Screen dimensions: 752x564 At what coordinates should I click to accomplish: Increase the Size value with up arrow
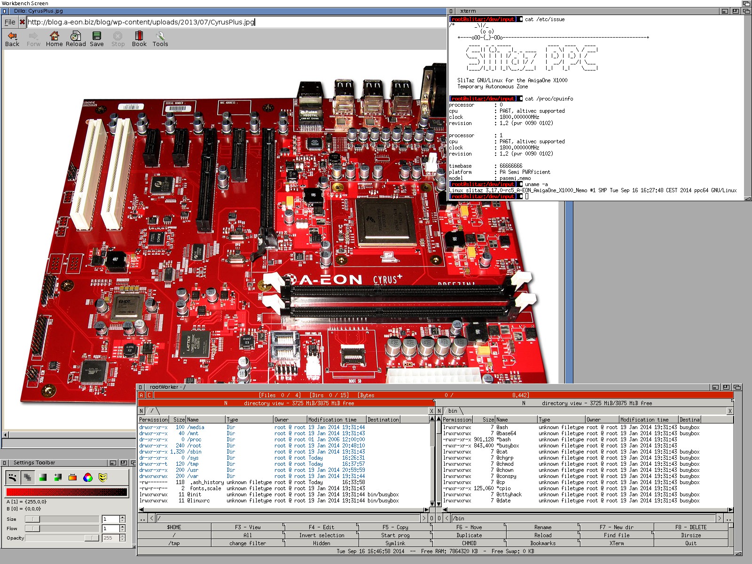(123, 517)
